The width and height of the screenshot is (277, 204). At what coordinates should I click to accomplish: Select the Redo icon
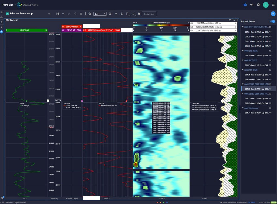(x=69, y=14)
